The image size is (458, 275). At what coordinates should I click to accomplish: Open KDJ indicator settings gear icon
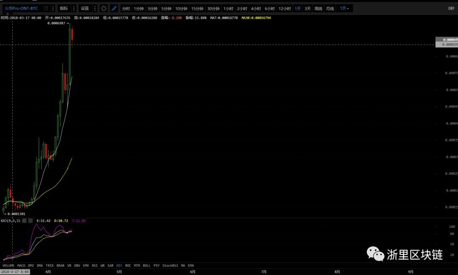tap(24, 221)
